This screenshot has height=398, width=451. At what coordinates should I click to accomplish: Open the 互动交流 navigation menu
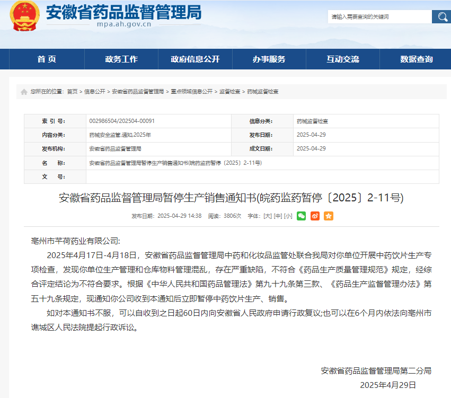[x=343, y=59]
